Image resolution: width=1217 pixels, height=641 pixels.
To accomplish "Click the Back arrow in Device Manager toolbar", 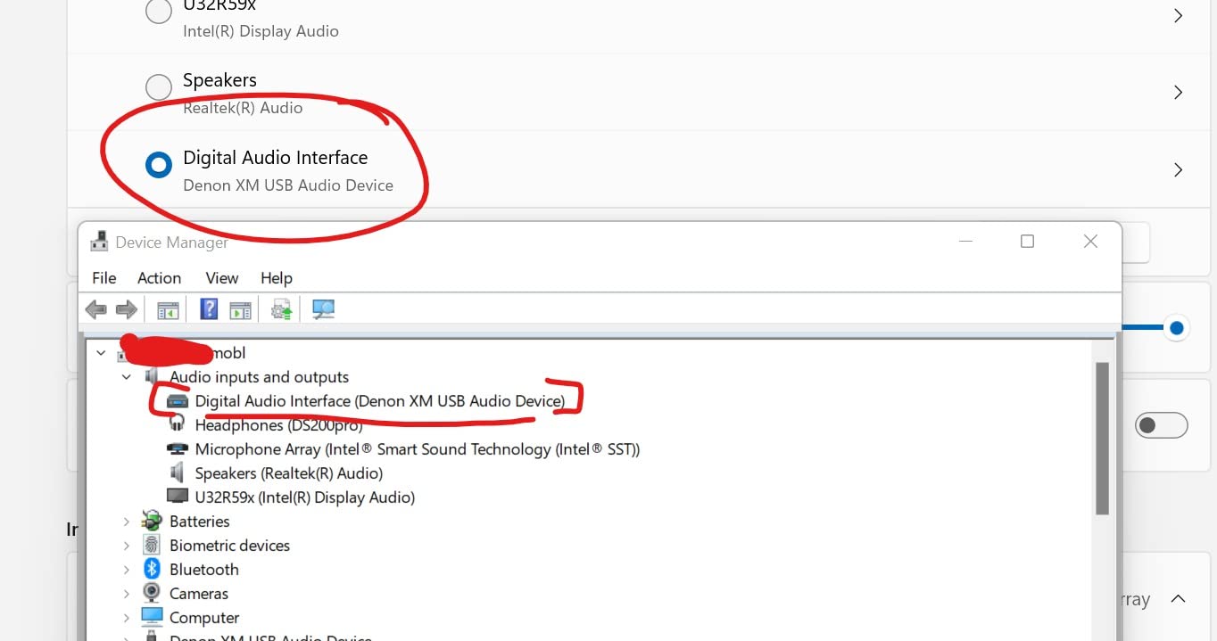I will 96,309.
